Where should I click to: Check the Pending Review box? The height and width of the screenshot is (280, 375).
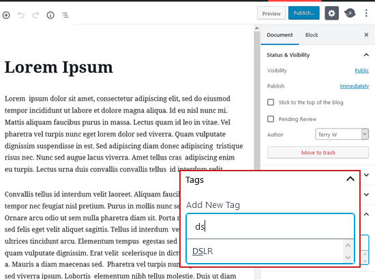pos(271,119)
